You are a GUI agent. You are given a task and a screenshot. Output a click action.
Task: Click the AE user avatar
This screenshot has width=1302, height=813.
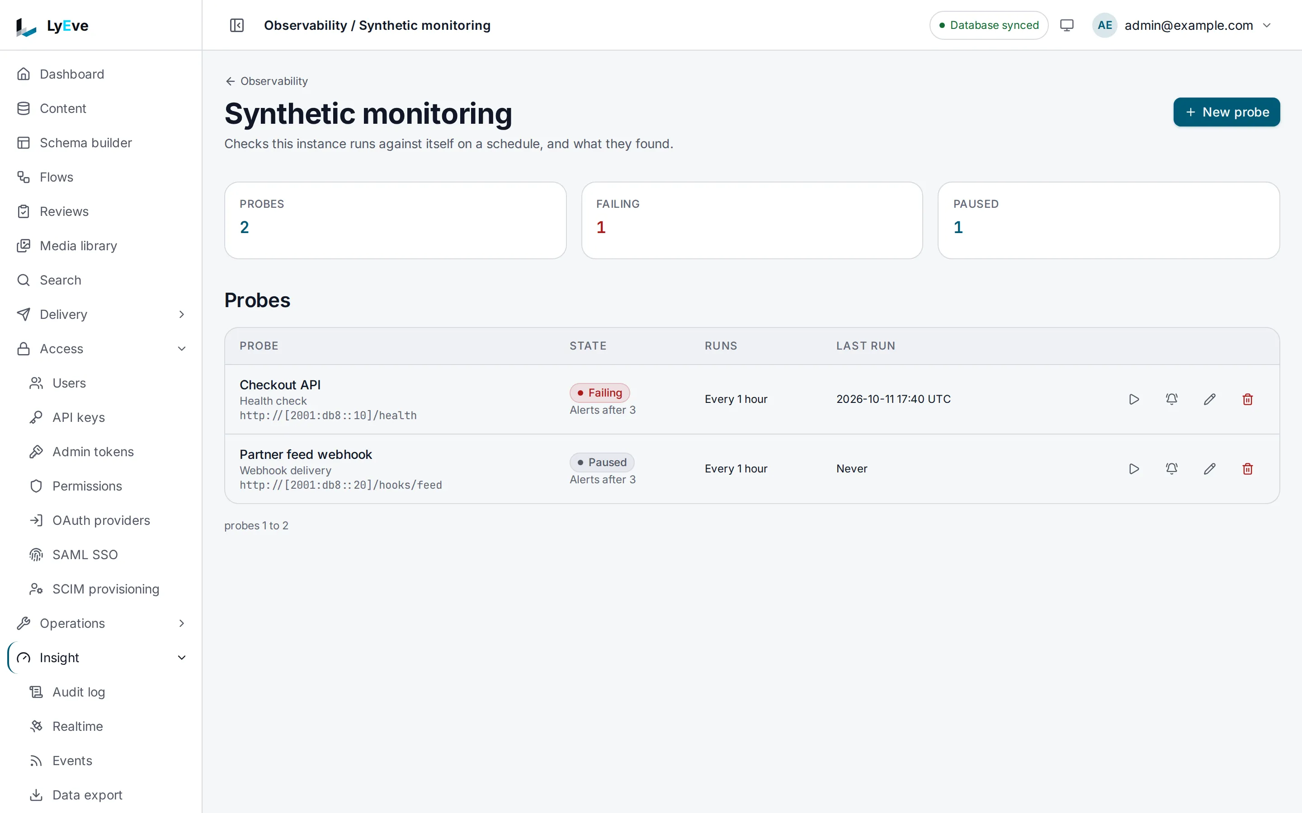(x=1104, y=25)
